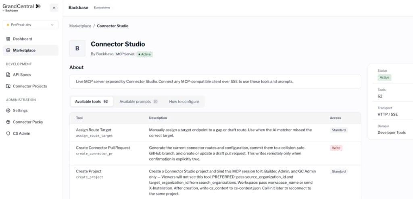The height and width of the screenshot is (199, 413).
Task: Open Connector Projects in the sidebar
Action: click(x=31, y=86)
